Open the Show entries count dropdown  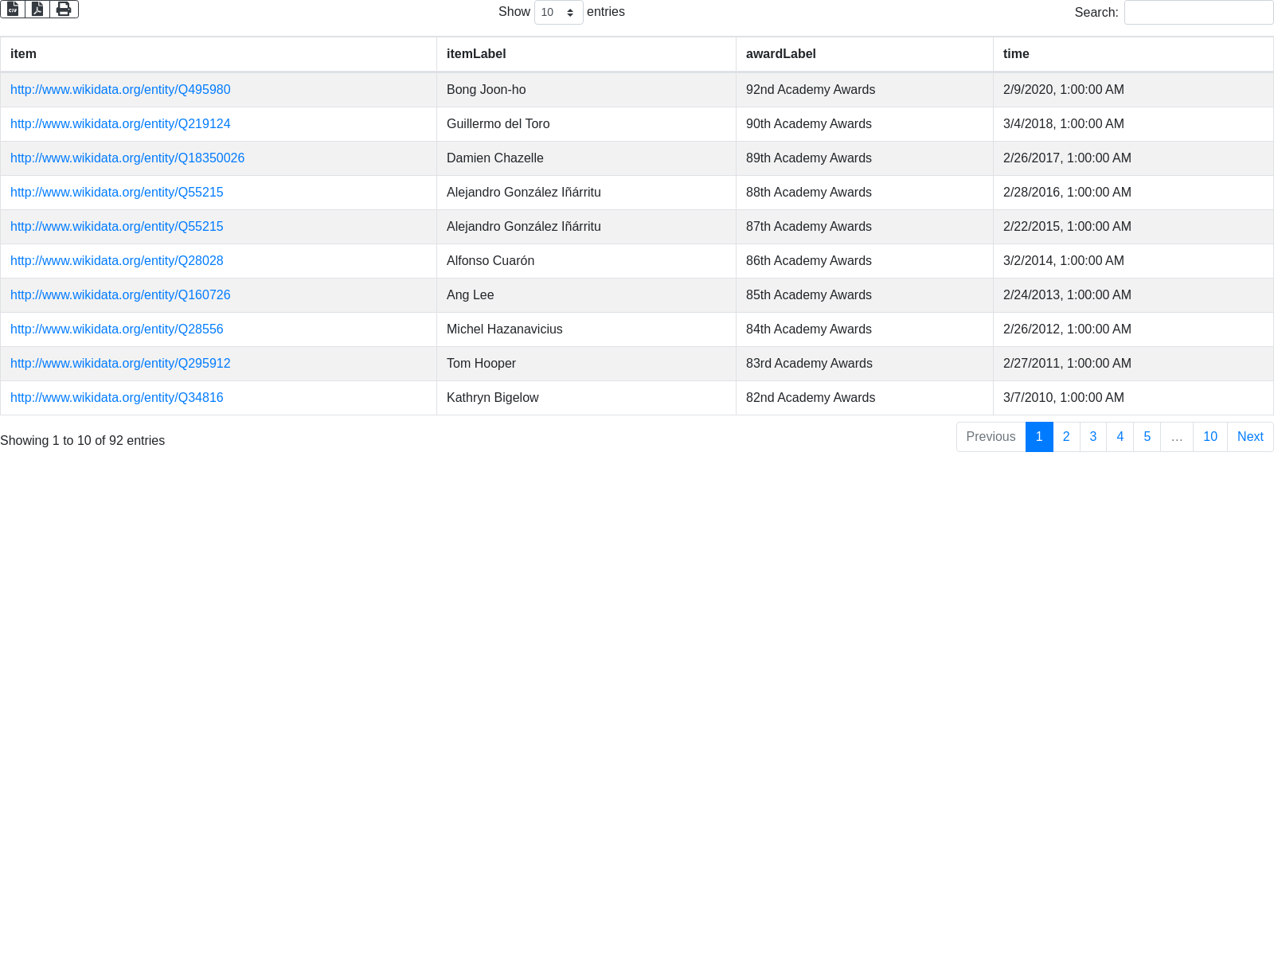tap(558, 13)
